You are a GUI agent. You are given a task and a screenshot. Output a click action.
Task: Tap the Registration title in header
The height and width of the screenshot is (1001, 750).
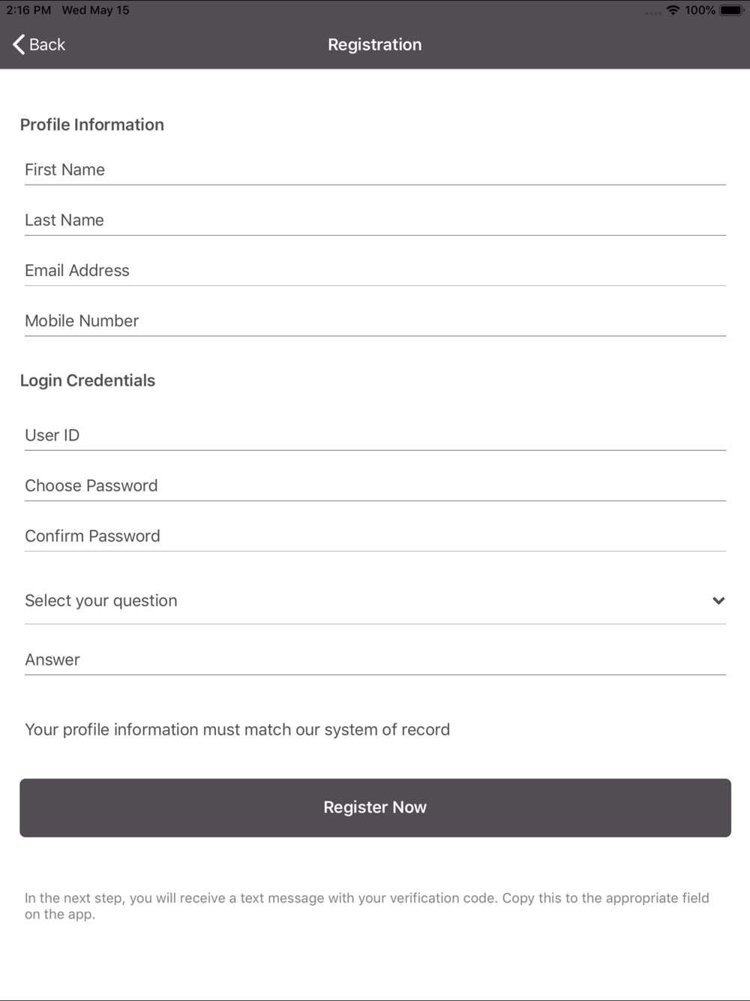[375, 44]
